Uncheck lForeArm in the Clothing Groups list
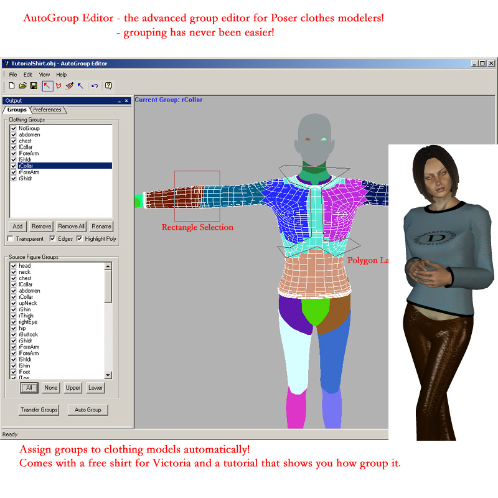The image size is (498, 498). click(14, 153)
